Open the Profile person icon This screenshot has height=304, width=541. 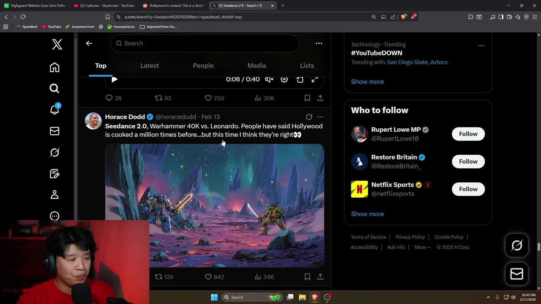click(55, 195)
